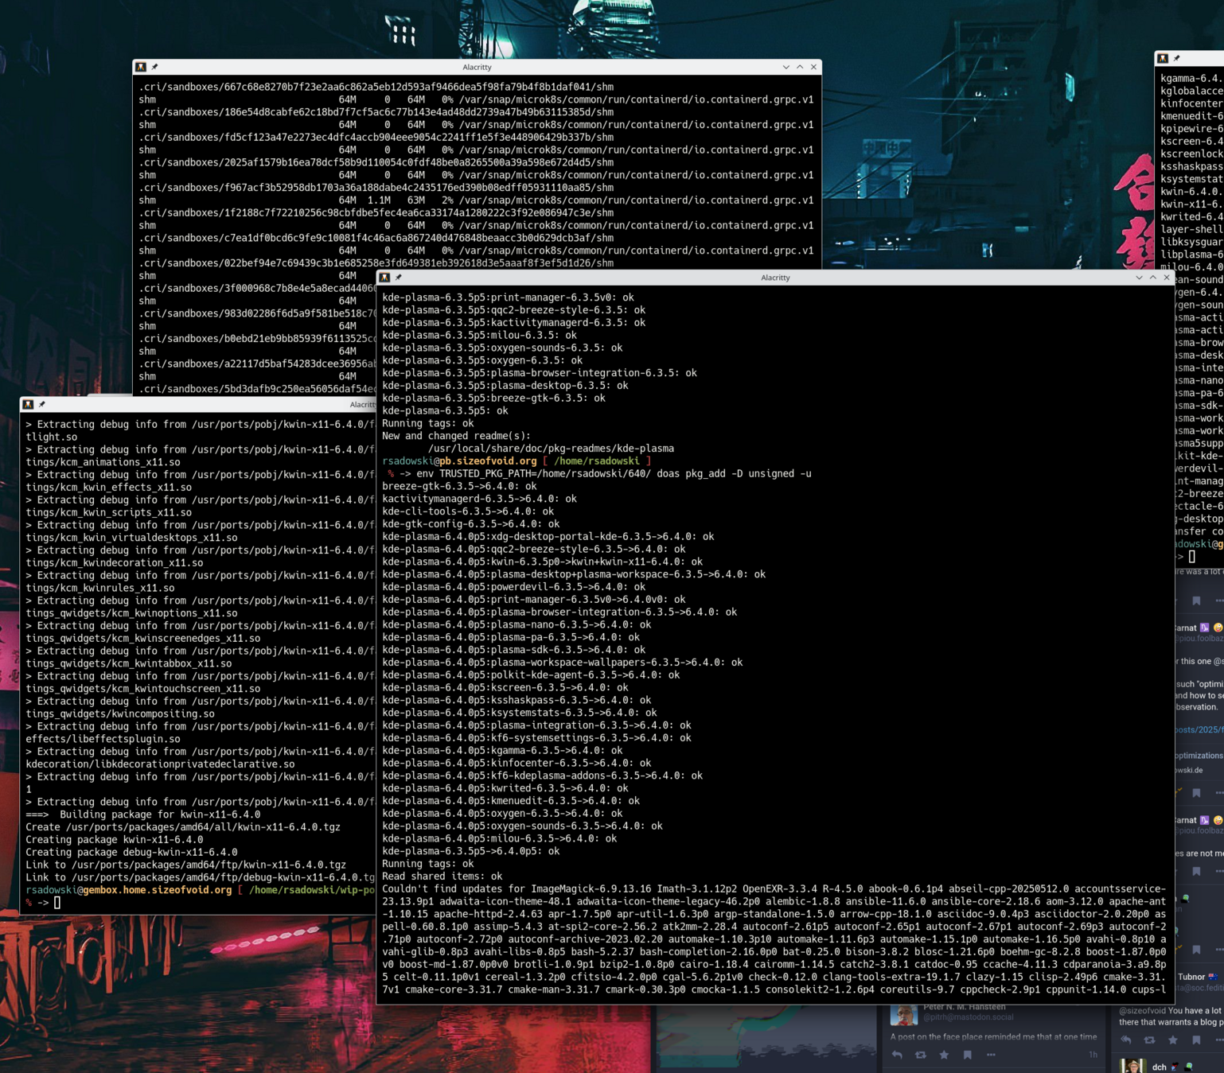Star the '@sizeofvoid You have a lot' post
This screenshot has height=1073, width=1224.
[1172, 1040]
